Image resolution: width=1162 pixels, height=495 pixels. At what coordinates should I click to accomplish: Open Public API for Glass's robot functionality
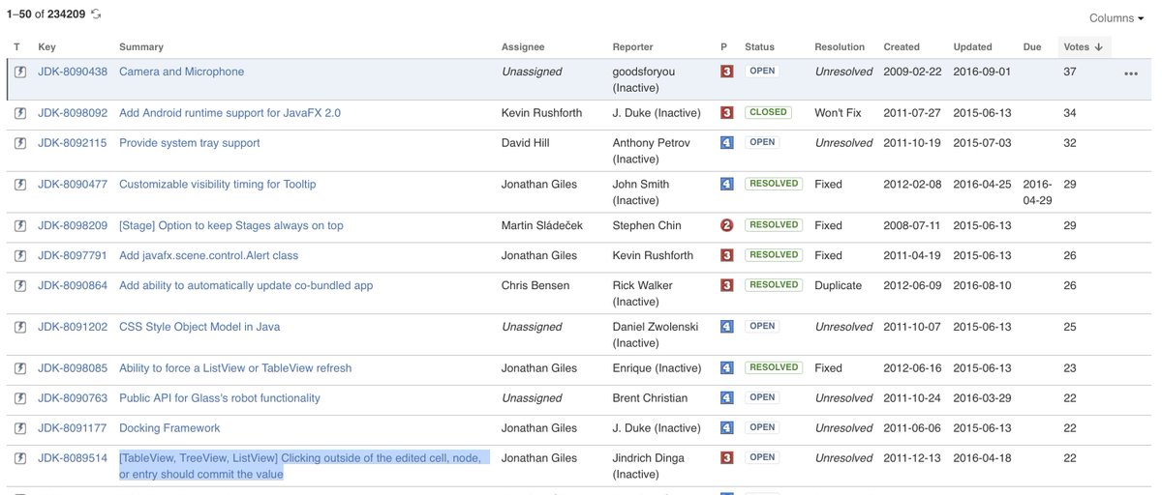(x=220, y=398)
